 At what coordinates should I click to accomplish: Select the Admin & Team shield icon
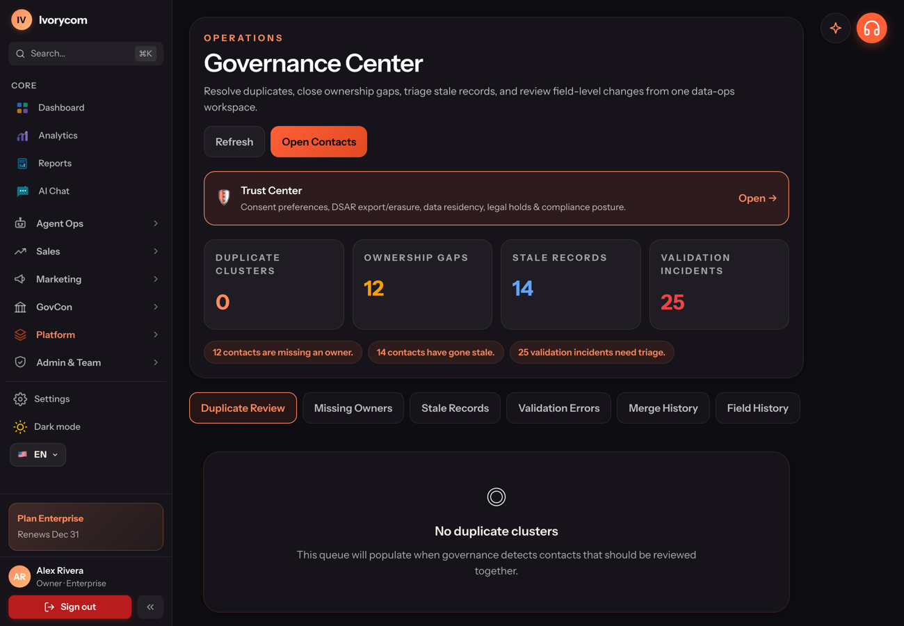[x=20, y=362]
